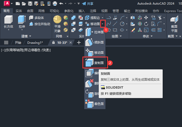Screen dimensions: 182x127
Task: Click the array grid icon
Action: [160, 30]
